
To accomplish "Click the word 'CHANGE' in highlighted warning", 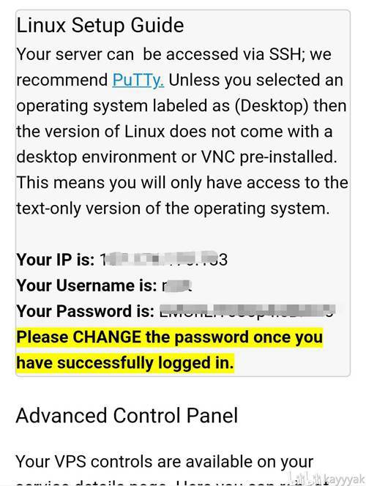I will pyautogui.click(x=107, y=337).
